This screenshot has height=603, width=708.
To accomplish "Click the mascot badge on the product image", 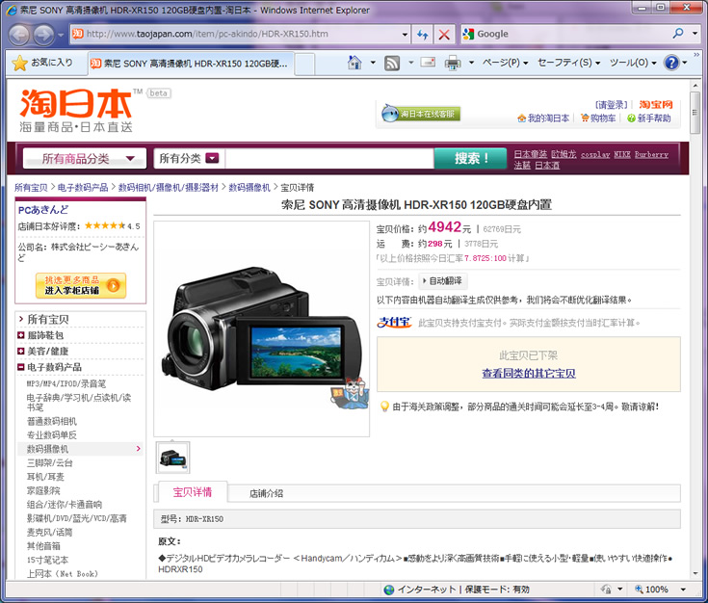I will click(351, 393).
